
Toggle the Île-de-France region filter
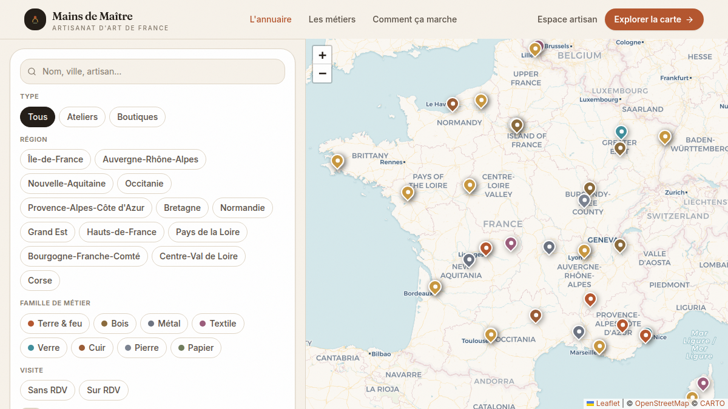55,159
